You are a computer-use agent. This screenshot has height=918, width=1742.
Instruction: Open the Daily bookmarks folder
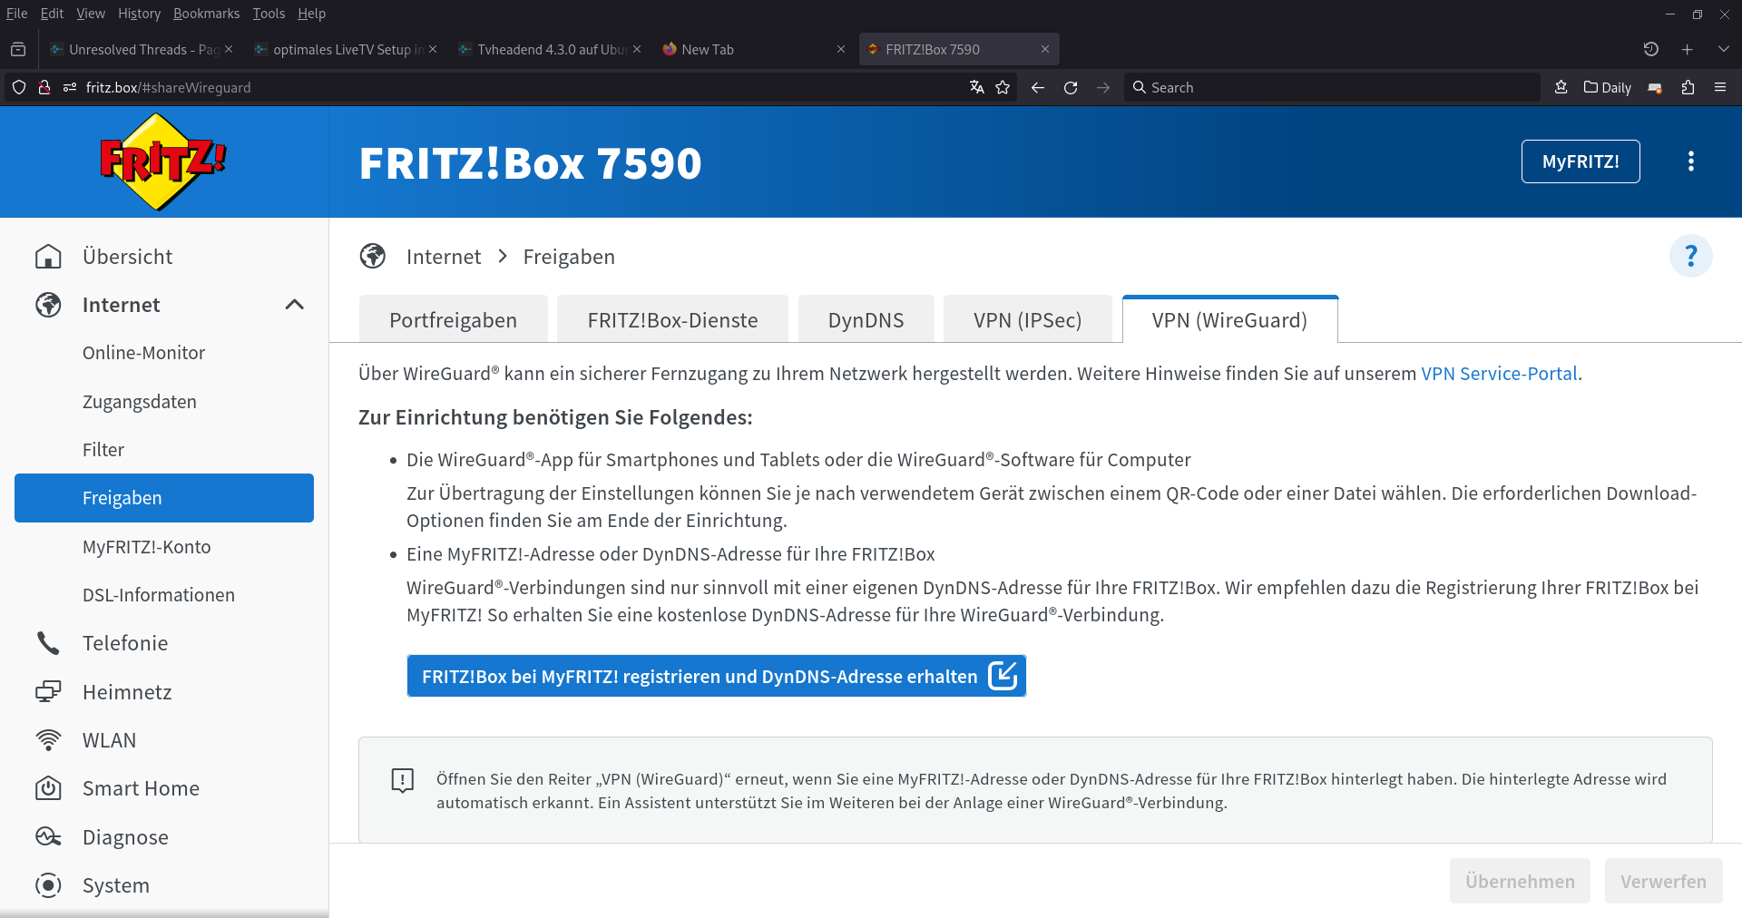click(1608, 87)
